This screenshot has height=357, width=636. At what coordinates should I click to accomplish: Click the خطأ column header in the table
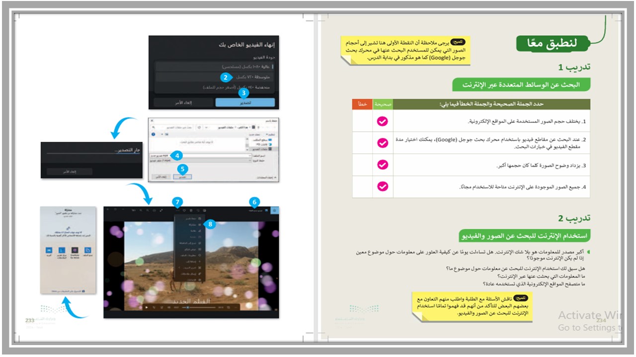click(x=362, y=104)
